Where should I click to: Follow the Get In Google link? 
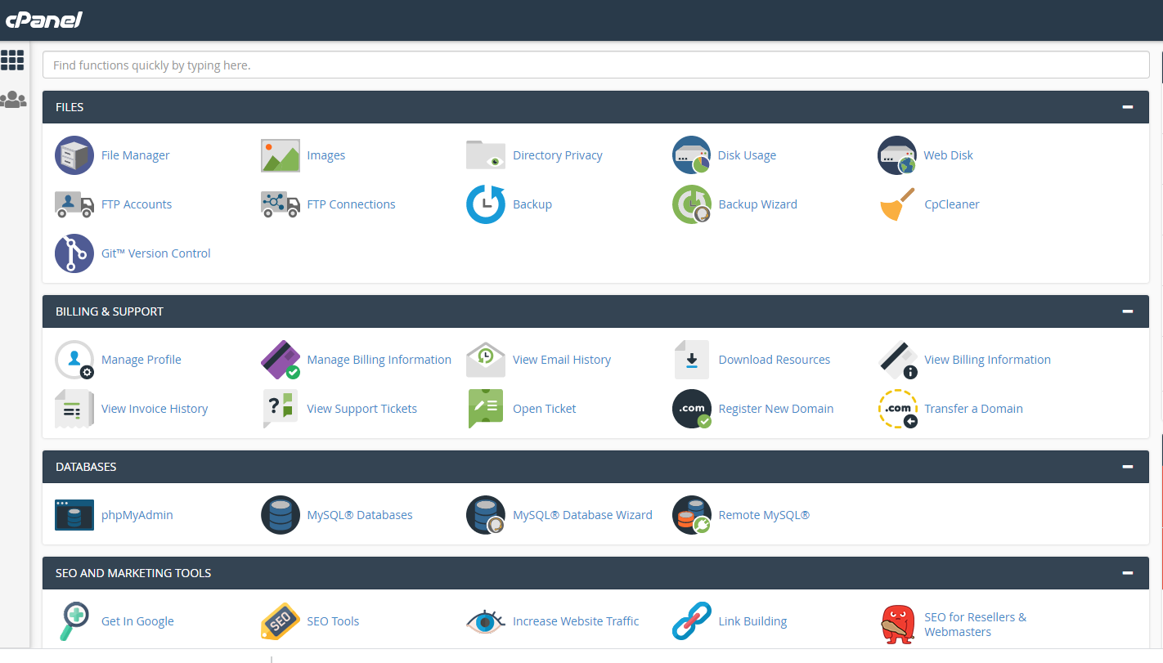137,621
